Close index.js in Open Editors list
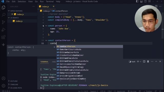 12,14
